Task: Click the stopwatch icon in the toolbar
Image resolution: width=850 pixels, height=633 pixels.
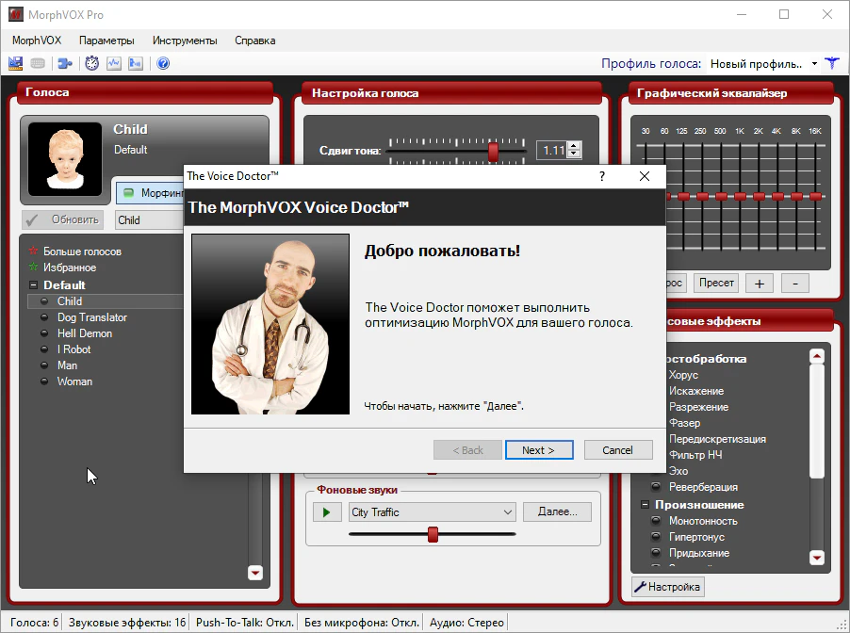Action: pos(91,64)
